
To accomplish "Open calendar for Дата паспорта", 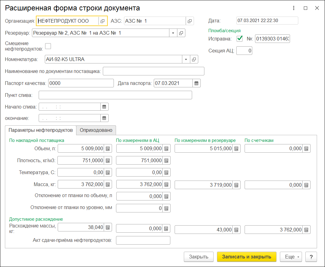I will tap(196, 83).
